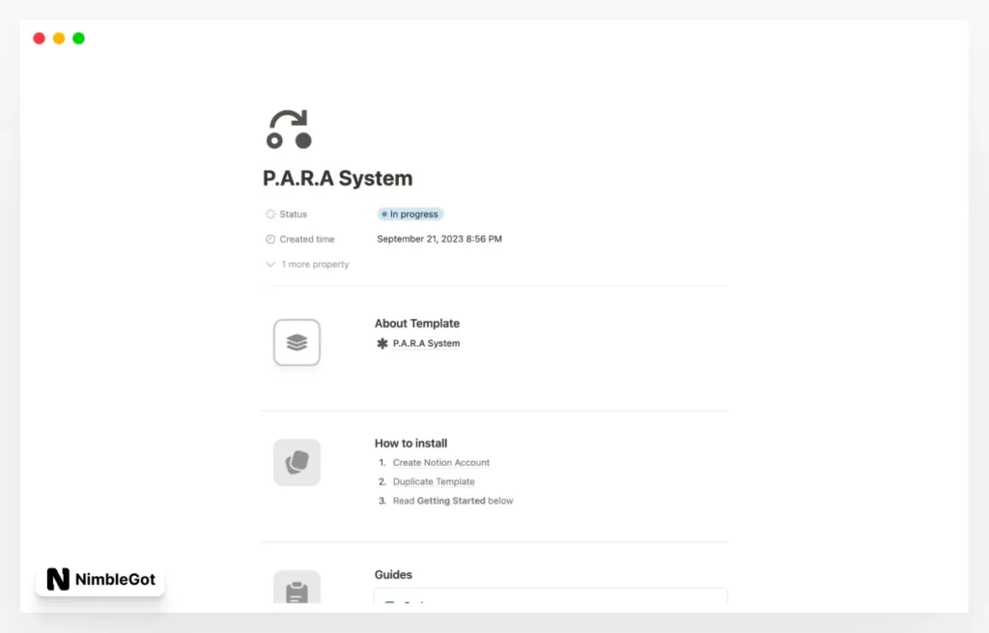The image size is (989, 633).
Task: Click the green macOS zoom button
Action: pyautogui.click(x=77, y=38)
